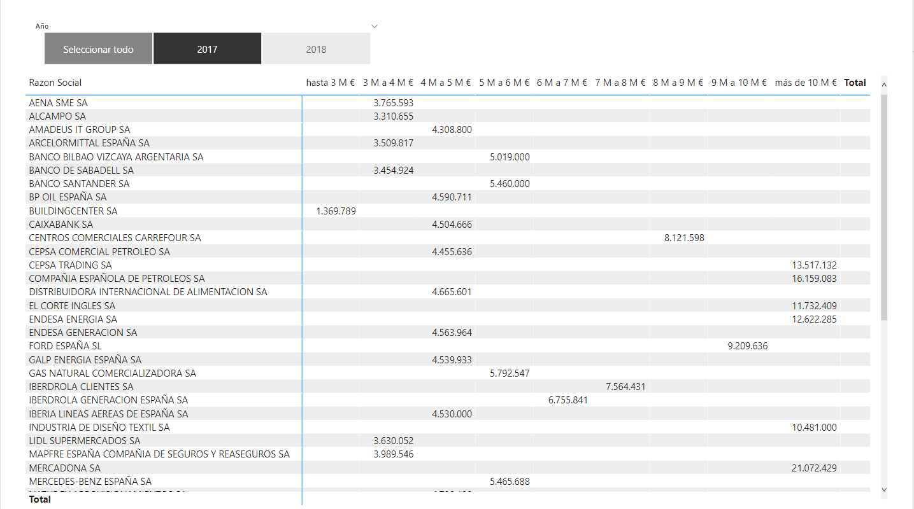Select the EL CORTE INGLES SA row name
The width and height of the screenshot is (914, 509).
click(x=72, y=305)
